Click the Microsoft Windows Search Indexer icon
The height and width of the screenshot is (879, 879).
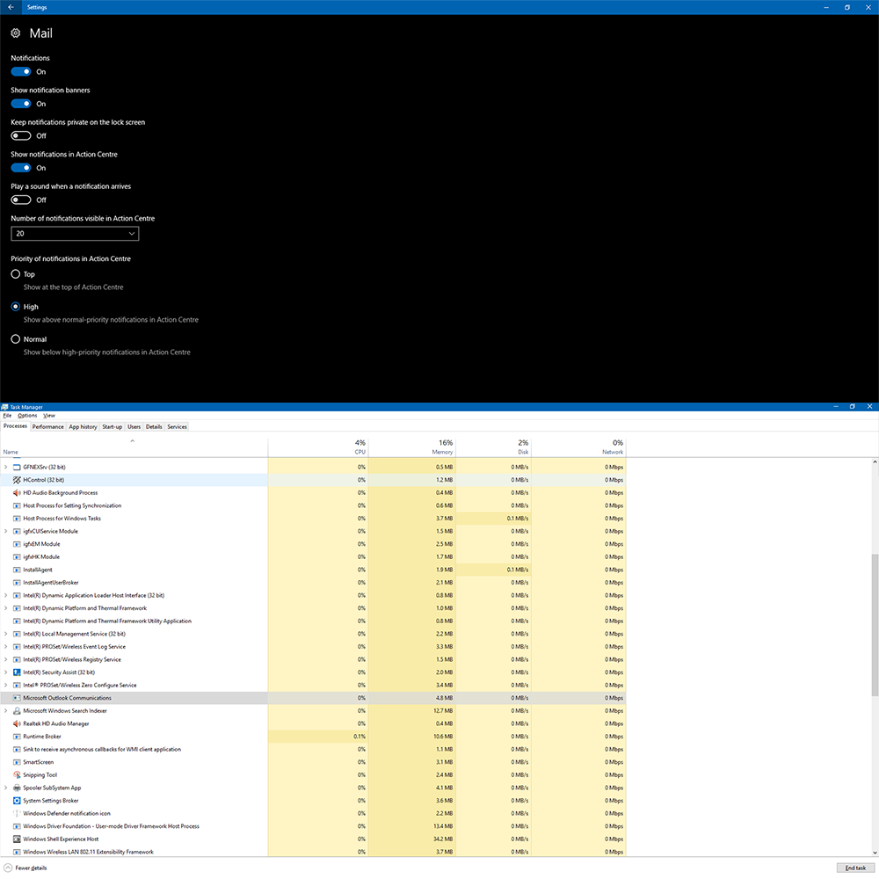click(17, 711)
